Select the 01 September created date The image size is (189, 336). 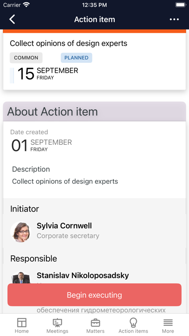click(41, 145)
